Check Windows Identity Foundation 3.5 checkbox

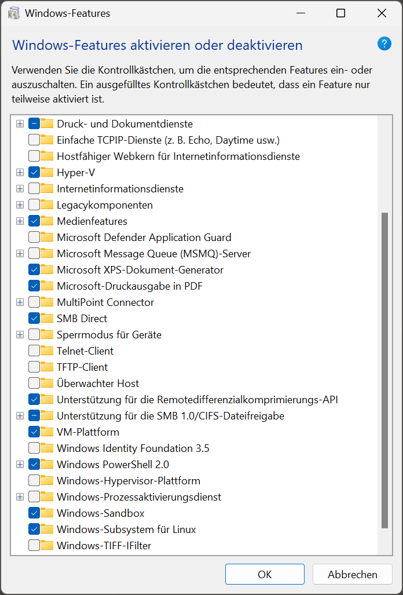coord(34,448)
